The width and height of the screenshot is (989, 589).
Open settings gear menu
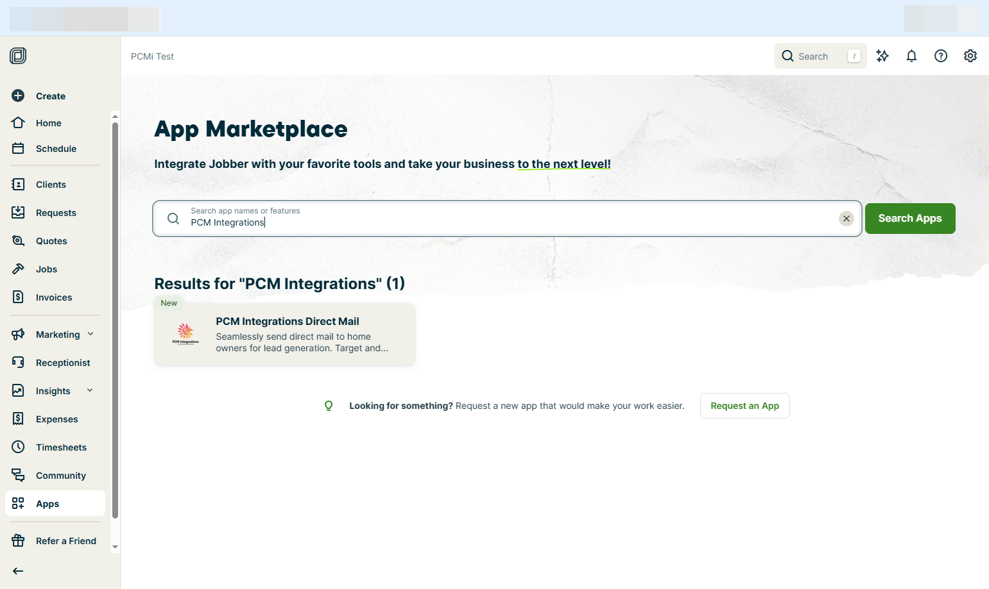(970, 56)
